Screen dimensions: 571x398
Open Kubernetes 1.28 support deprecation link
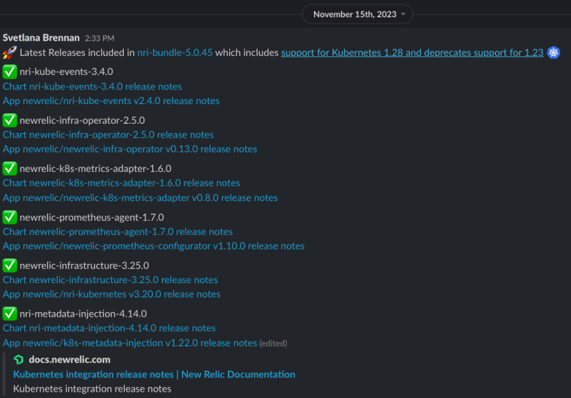click(412, 53)
